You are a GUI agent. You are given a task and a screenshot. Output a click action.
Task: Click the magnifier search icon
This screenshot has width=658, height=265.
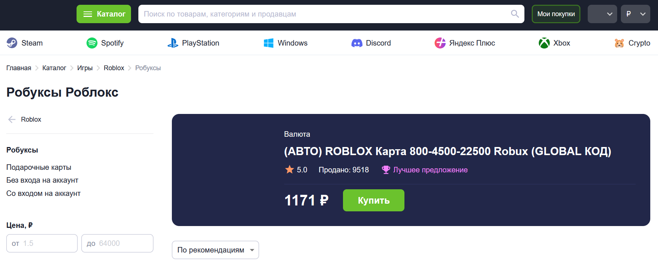coord(515,14)
